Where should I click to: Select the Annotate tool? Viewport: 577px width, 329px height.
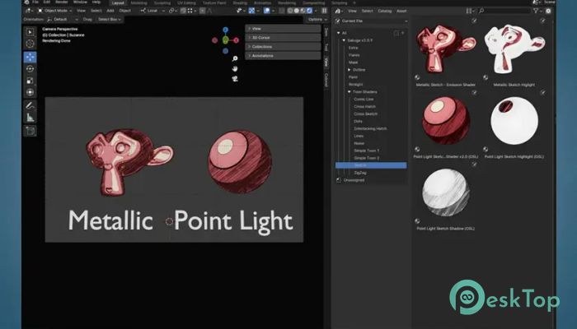[30, 106]
